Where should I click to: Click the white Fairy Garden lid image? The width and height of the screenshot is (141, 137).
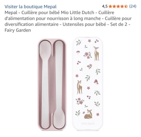tap(88, 84)
